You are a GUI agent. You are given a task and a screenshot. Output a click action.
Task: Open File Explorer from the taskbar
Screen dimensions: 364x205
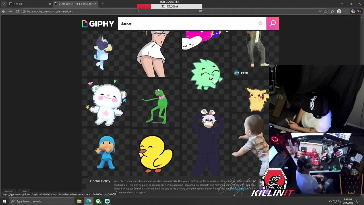coord(79,201)
